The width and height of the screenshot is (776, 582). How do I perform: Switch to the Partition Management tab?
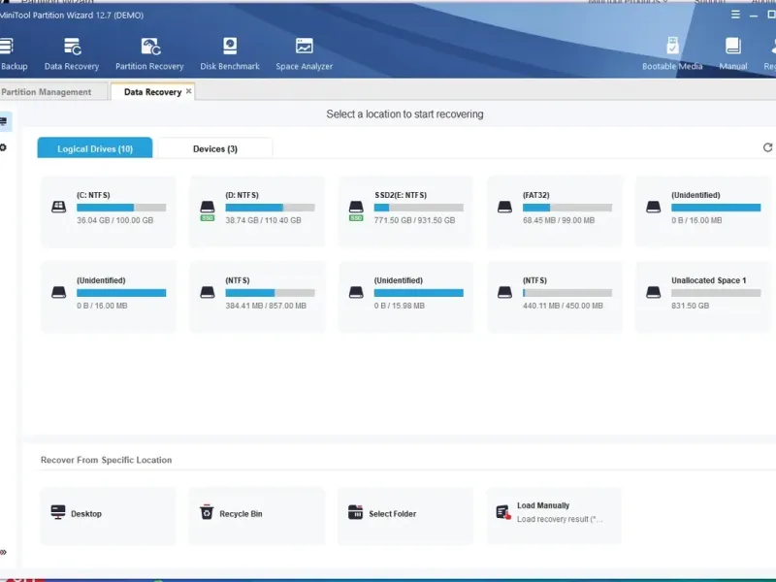[x=46, y=92]
